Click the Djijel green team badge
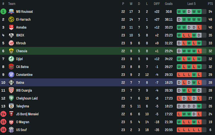The width and height of the screenshot is (215, 135). [11, 59]
